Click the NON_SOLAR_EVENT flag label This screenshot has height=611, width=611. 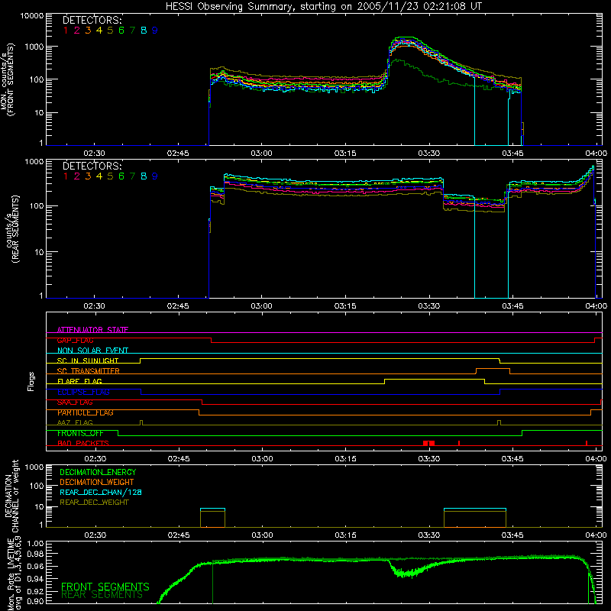92,351
